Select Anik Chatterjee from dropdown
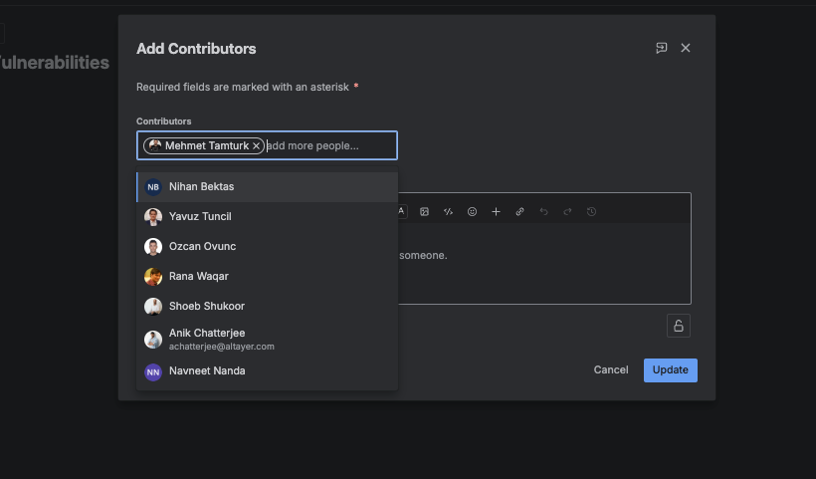Viewport: 816px width, 479px height. click(267, 339)
